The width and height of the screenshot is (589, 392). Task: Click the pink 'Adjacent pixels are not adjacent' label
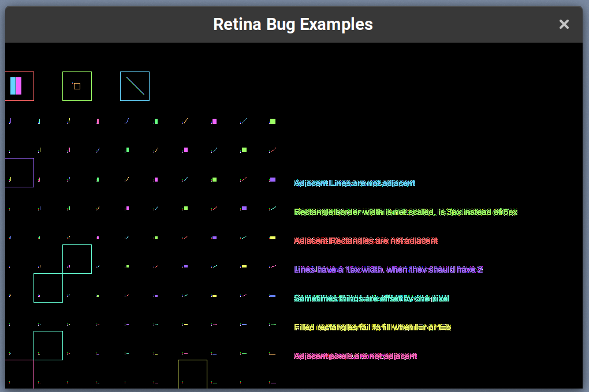pyautogui.click(x=355, y=356)
